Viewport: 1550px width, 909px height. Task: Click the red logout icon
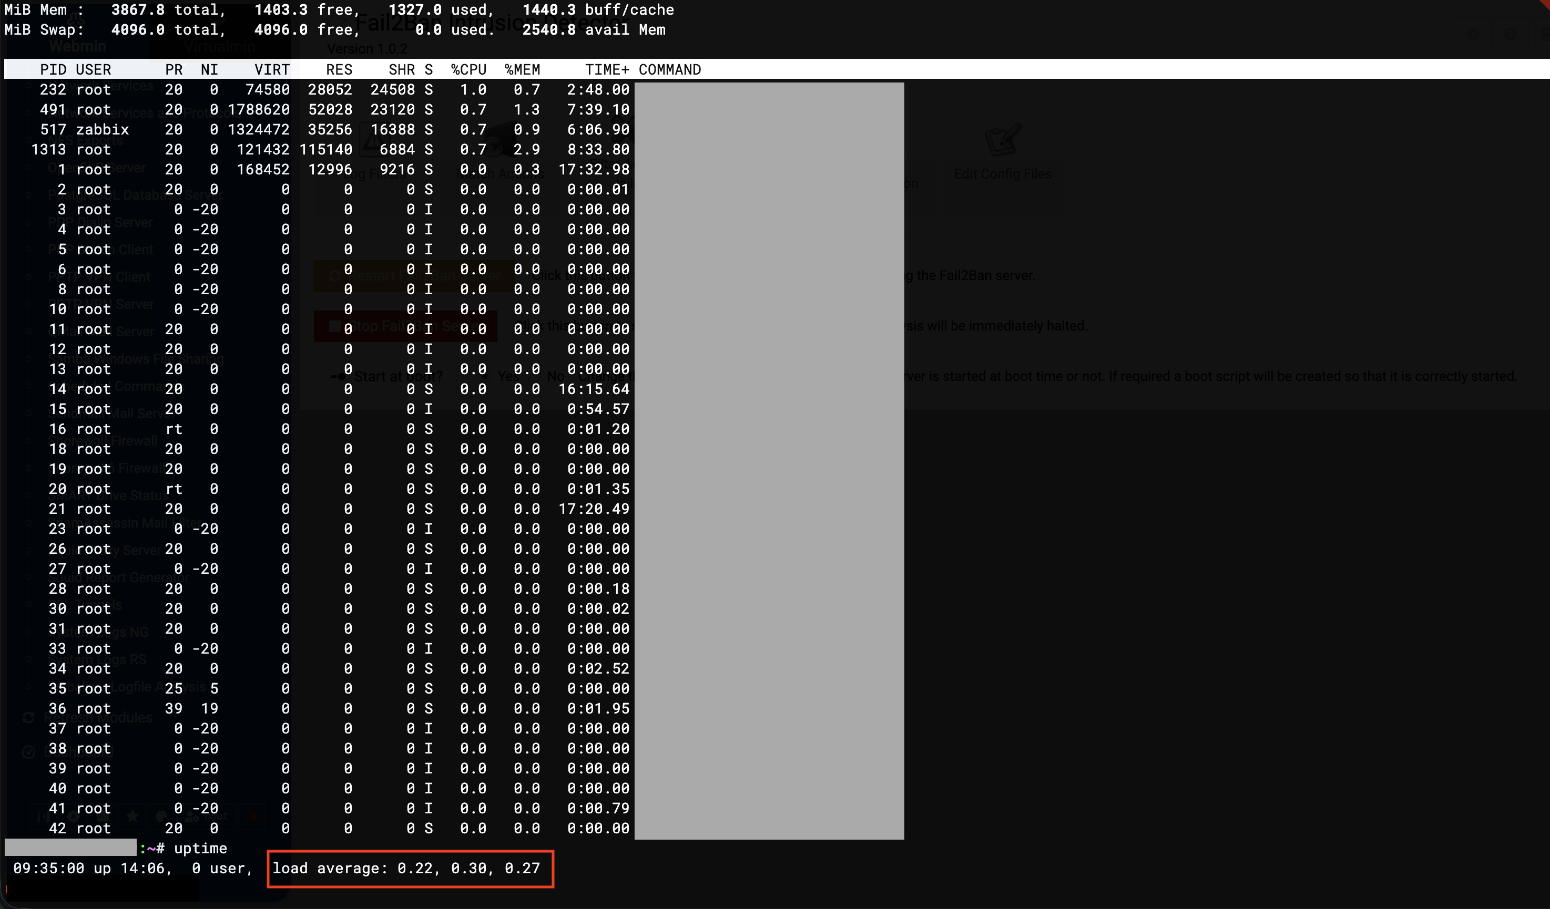pyautogui.click(x=252, y=816)
